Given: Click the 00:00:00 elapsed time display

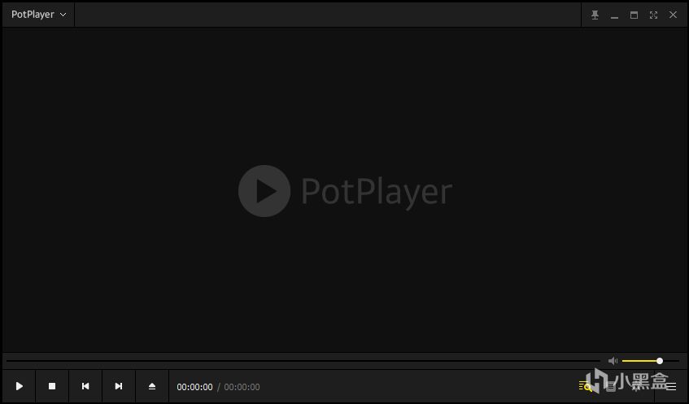Looking at the screenshot, I should (x=194, y=387).
